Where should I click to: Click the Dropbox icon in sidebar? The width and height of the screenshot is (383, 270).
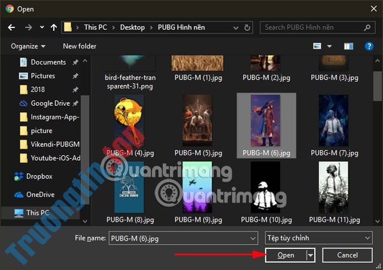point(19,176)
